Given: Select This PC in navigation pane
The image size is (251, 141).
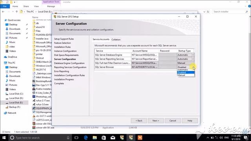Looking at the screenshot, I should tap(11, 63).
